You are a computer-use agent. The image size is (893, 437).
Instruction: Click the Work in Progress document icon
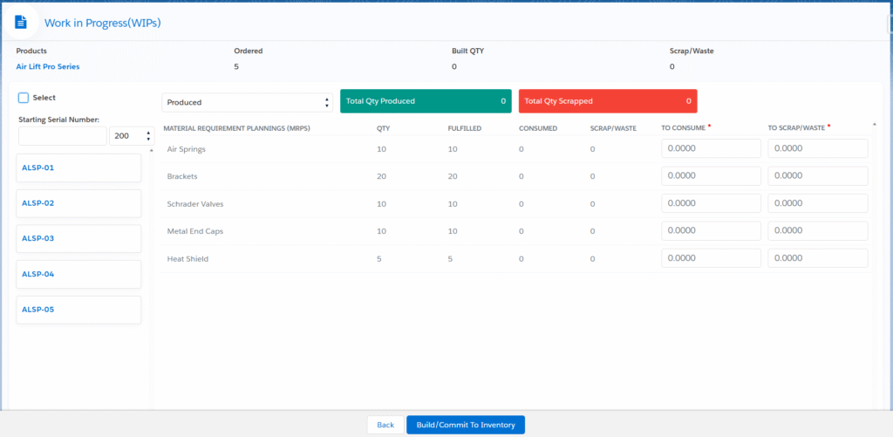(21, 22)
